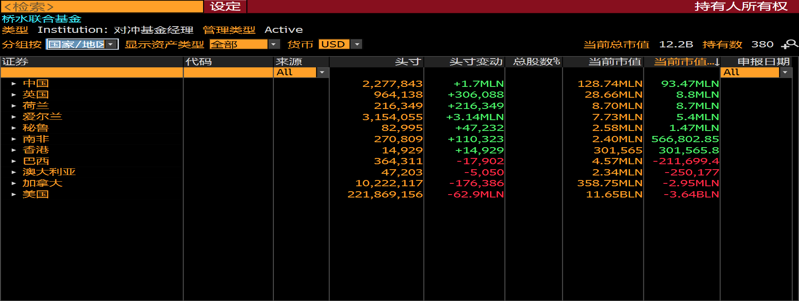Click the position change -62.9MLN
This screenshot has width=799, height=301.
[476, 194]
